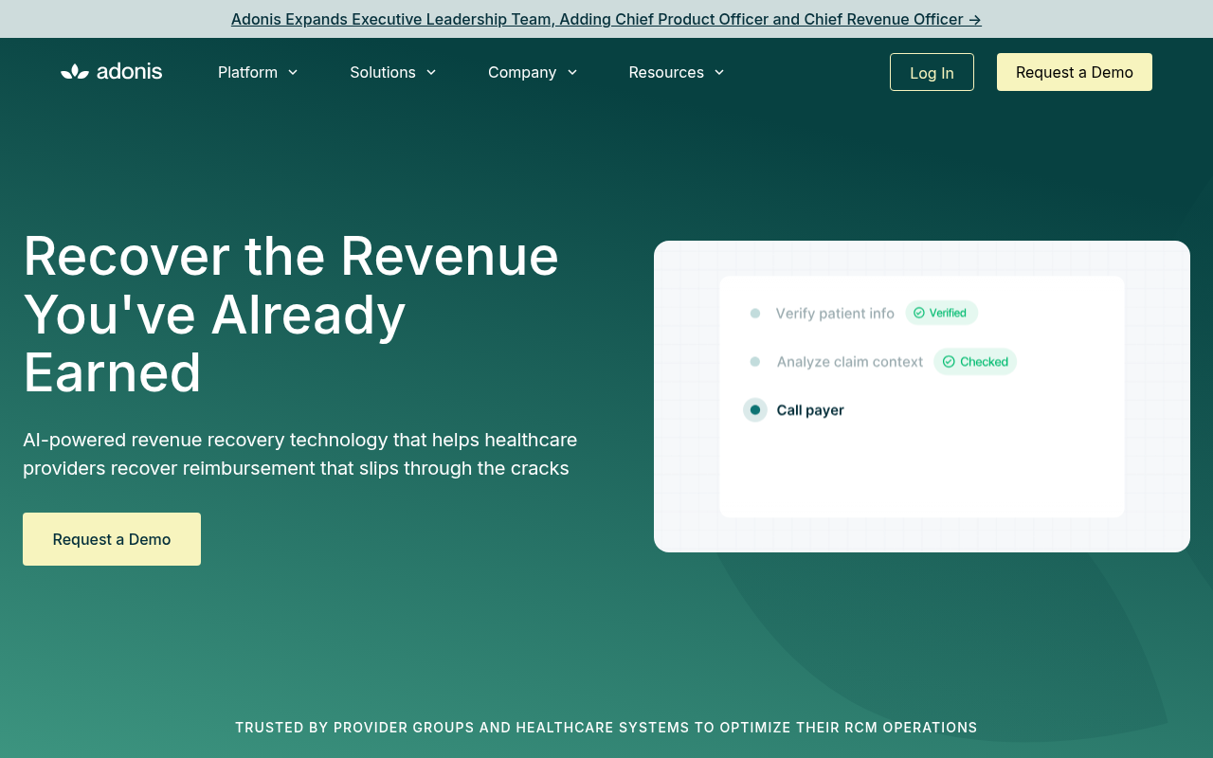Open the Company menu
The height and width of the screenshot is (758, 1213).
pos(522,72)
